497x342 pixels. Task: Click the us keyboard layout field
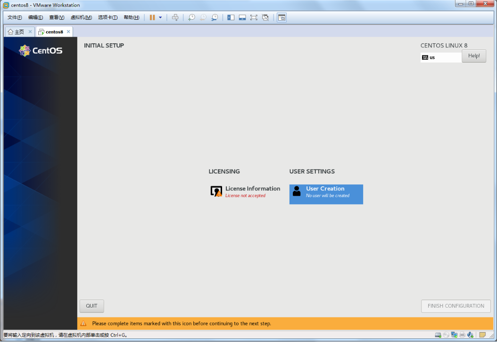point(440,57)
